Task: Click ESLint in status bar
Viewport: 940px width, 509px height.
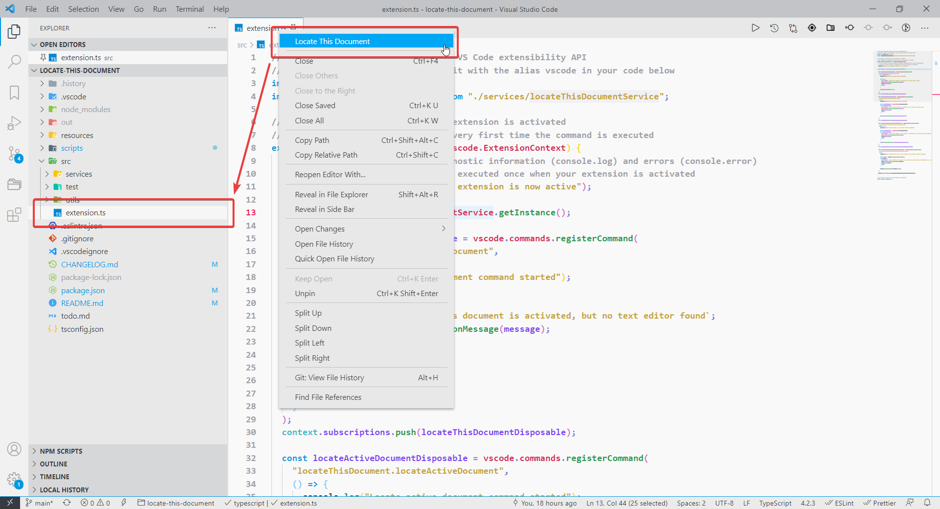Action: 839,503
